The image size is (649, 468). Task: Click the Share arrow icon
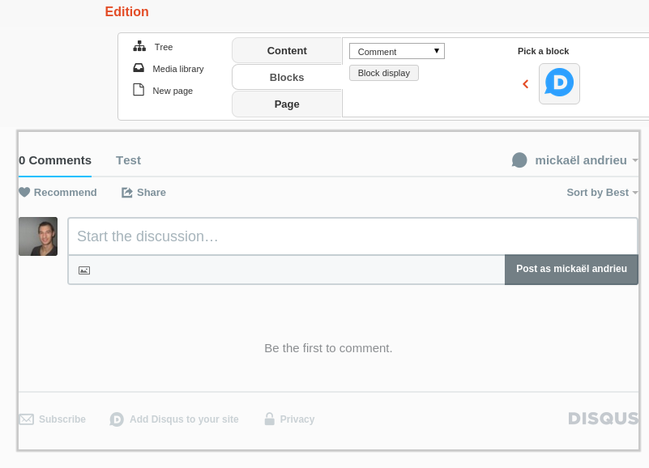click(127, 192)
